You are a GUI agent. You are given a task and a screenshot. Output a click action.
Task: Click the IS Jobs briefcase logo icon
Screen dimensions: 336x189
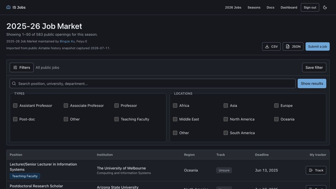click(x=8, y=7)
